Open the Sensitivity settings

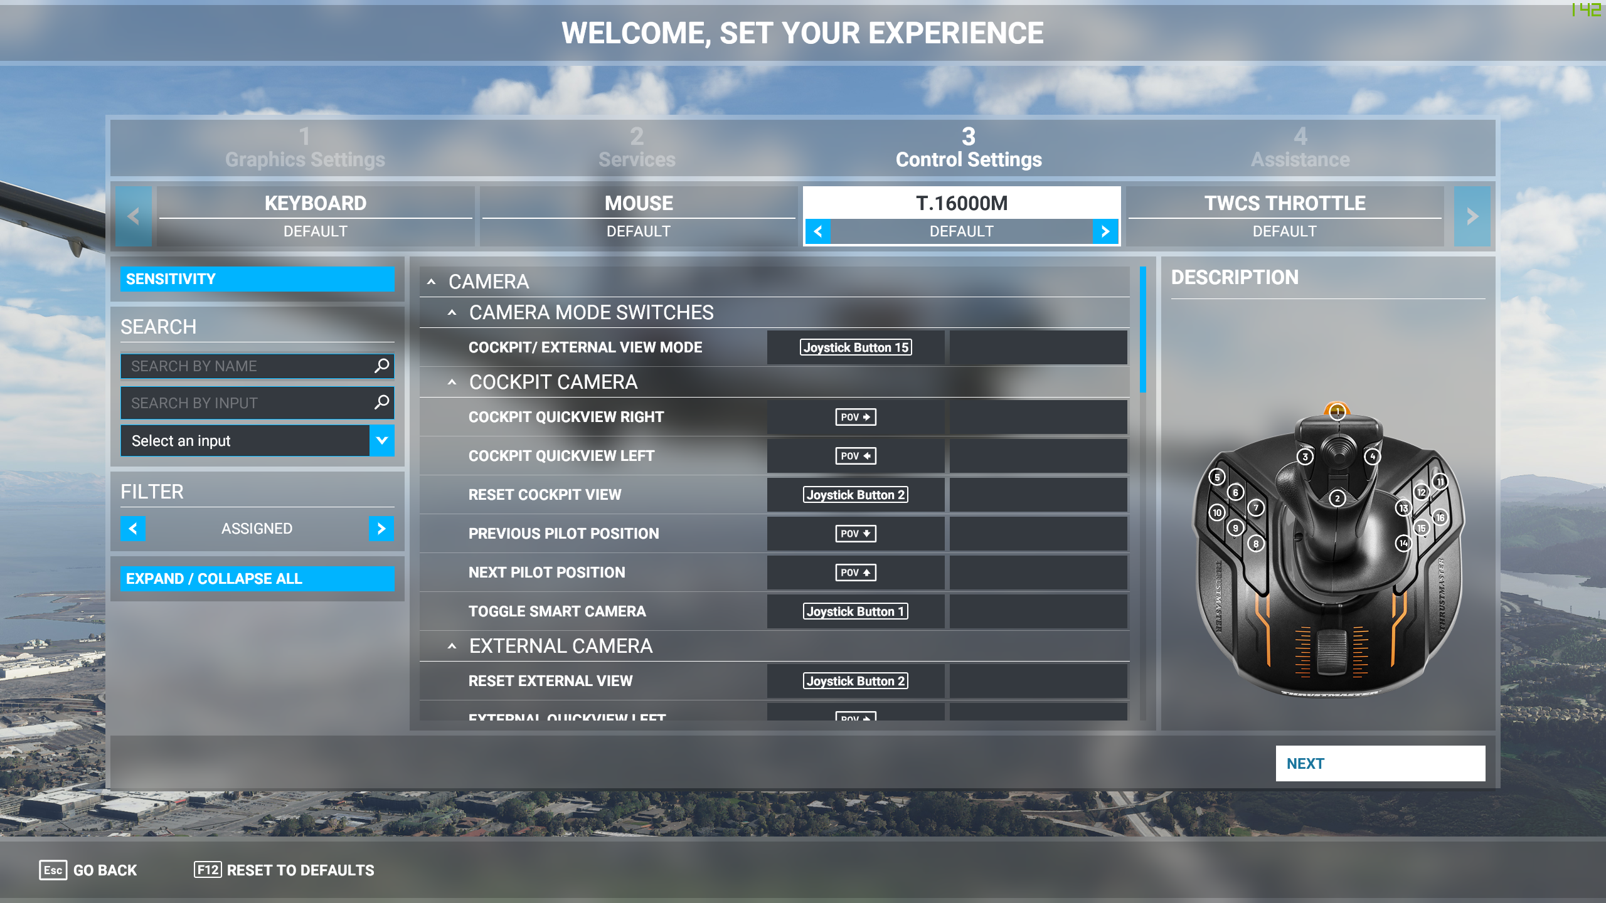[257, 279]
